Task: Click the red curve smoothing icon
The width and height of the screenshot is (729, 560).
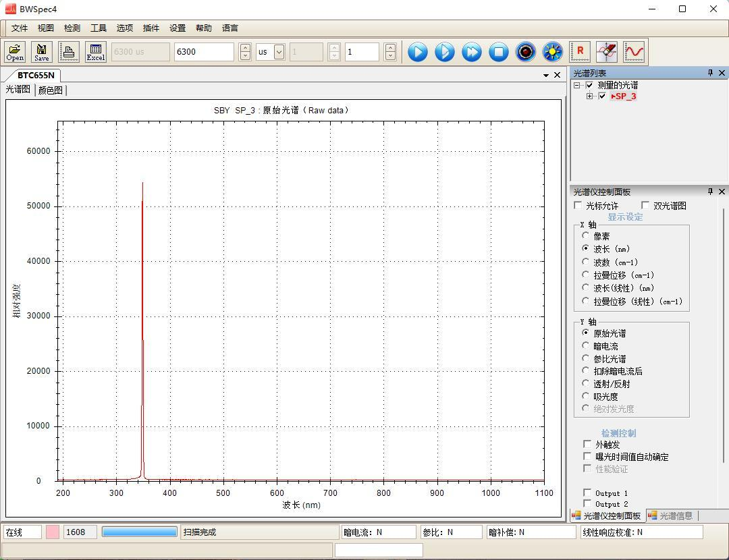Action: [x=634, y=52]
